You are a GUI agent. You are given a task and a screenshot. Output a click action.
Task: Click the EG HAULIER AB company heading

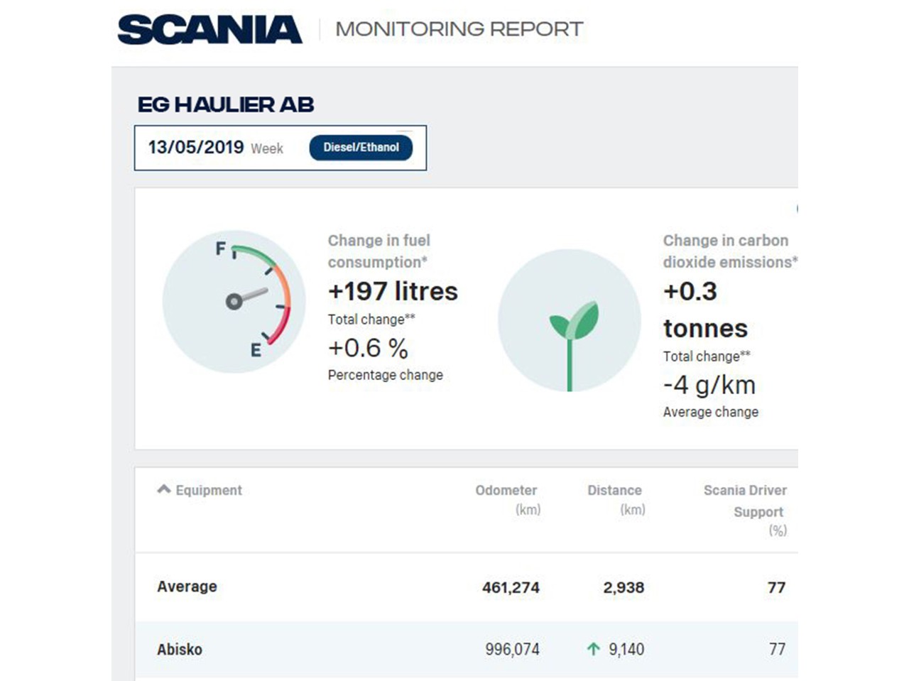[x=226, y=105]
